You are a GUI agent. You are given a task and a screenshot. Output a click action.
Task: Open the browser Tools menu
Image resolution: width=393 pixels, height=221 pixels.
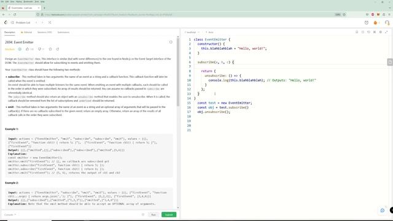point(37,1)
